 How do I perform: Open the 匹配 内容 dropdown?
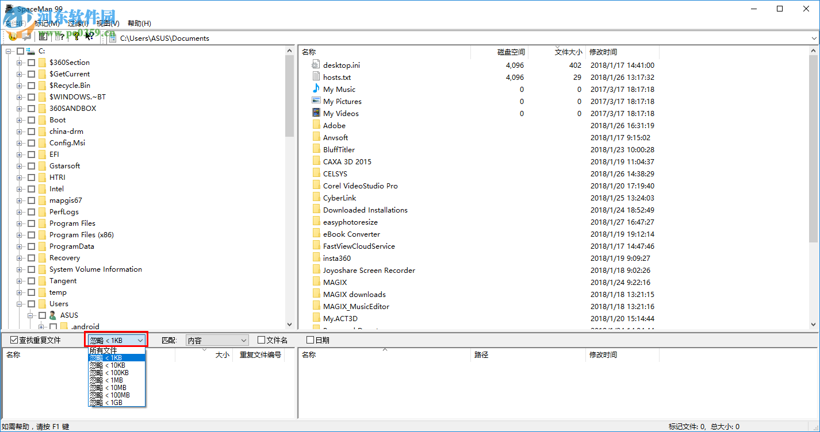point(217,340)
